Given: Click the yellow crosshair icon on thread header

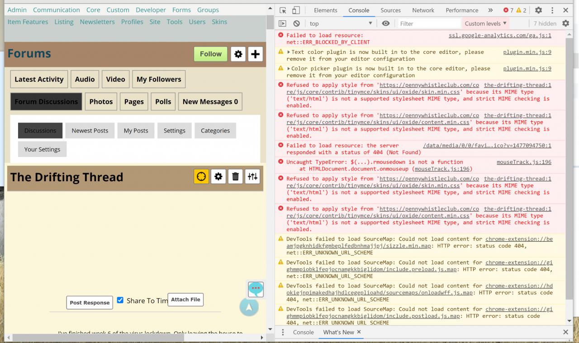Looking at the screenshot, I should tap(201, 177).
